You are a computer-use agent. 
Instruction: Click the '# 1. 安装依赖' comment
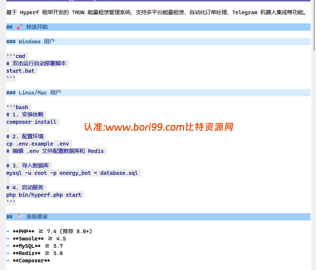(x=25, y=115)
